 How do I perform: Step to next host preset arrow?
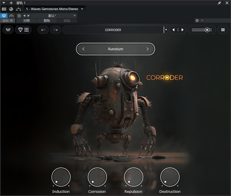29,16
